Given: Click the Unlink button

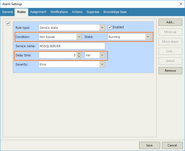Looking at the screenshot, I should [x=170, y=61].
